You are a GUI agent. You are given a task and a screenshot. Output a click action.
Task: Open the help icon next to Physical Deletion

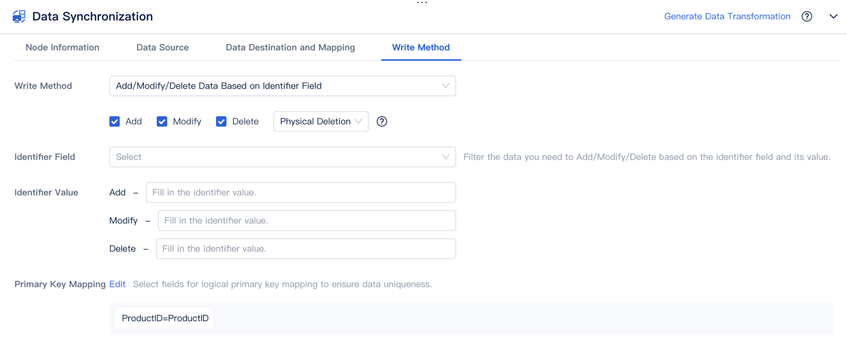tap(382, 121)
